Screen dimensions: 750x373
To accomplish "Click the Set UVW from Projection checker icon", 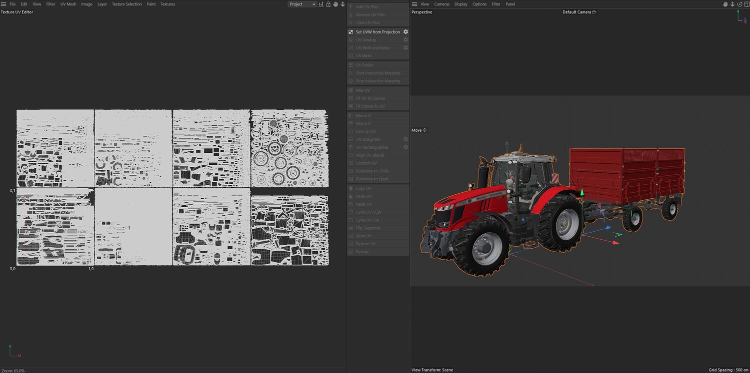I will tap(351, 32).
